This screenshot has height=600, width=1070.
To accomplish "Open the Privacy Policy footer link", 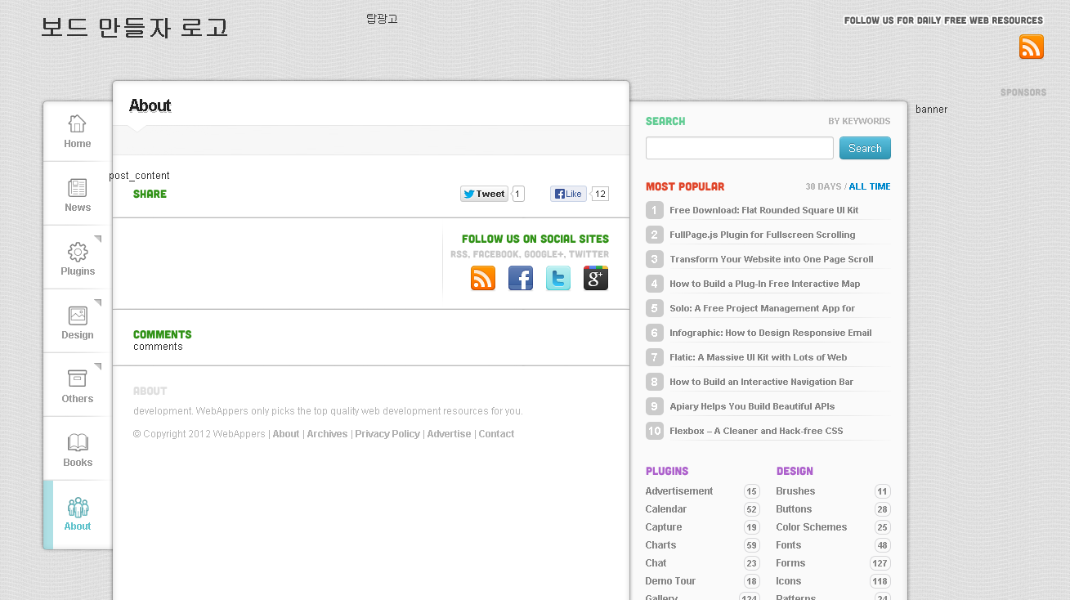I will (387, 434).
